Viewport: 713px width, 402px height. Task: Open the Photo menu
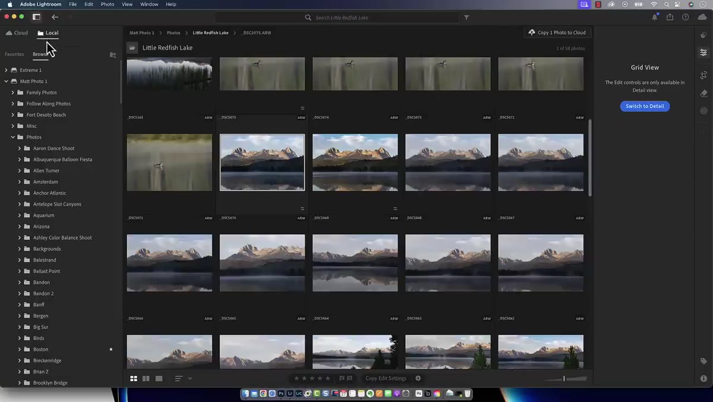click(108, 4)
